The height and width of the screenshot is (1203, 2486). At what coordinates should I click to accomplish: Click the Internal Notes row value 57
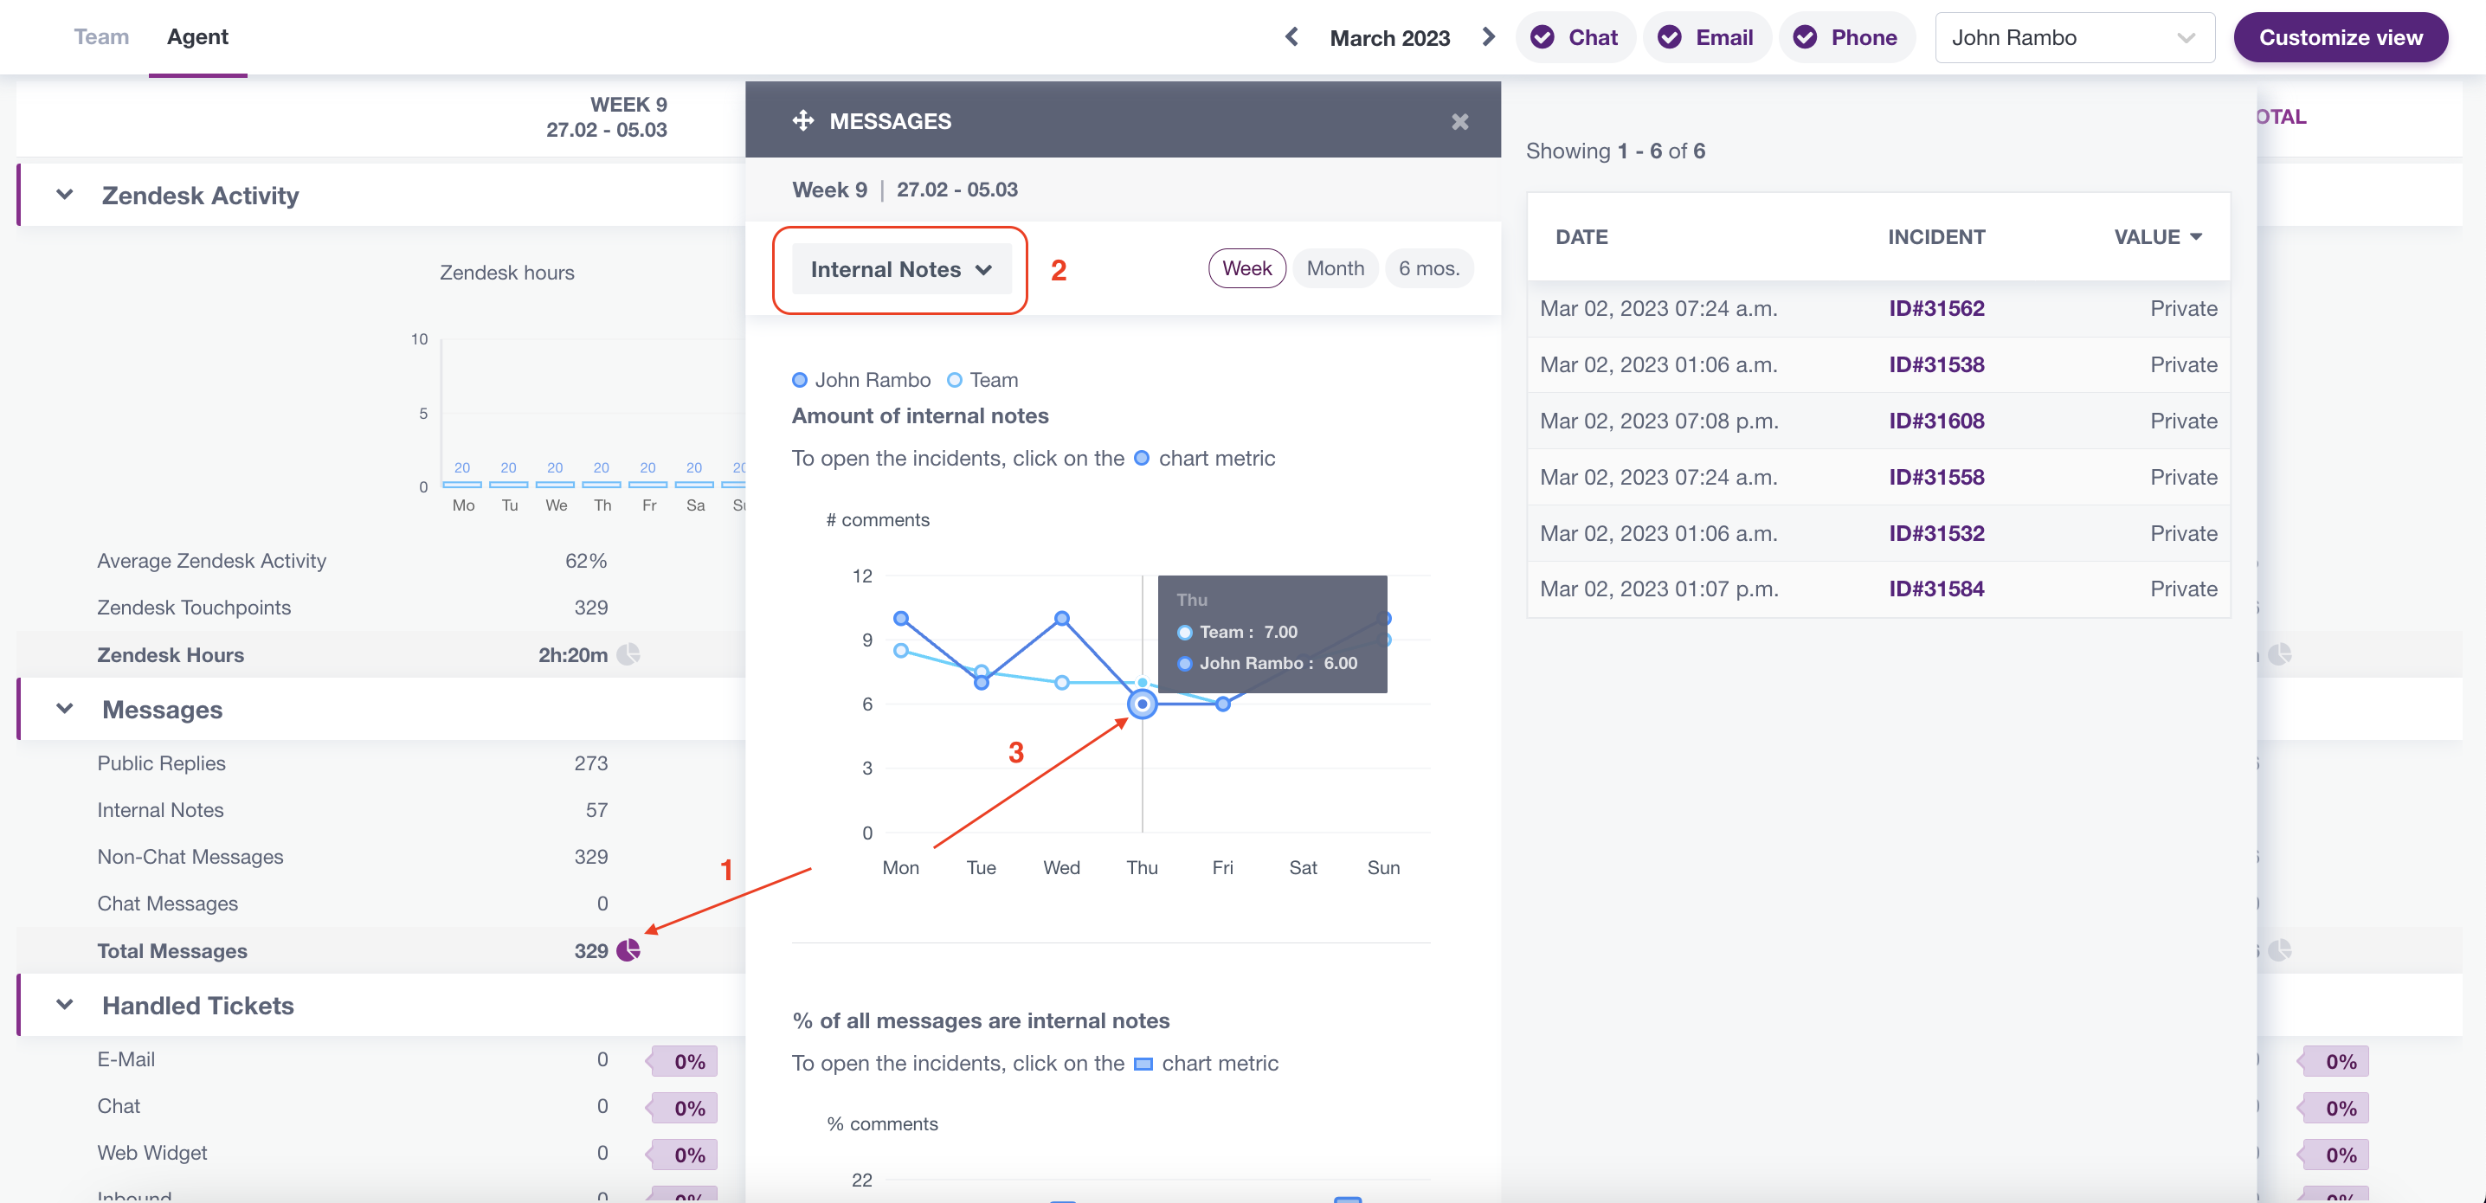(x=596, y=810)
